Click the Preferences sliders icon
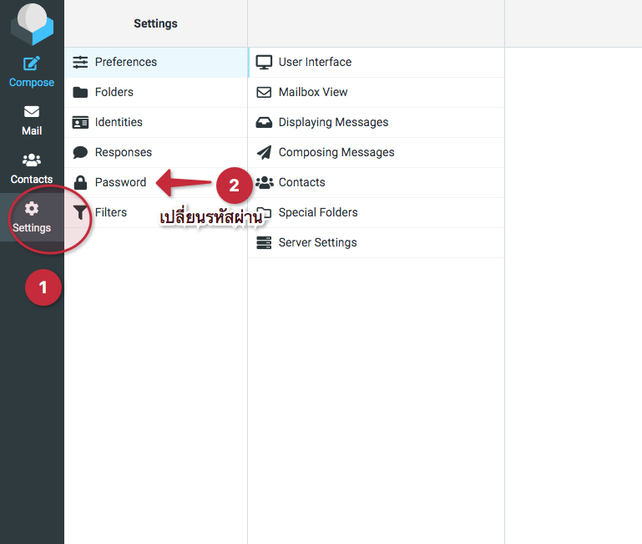Image resolution: width=642 pixels, height=544 pixels. (80, 62)
